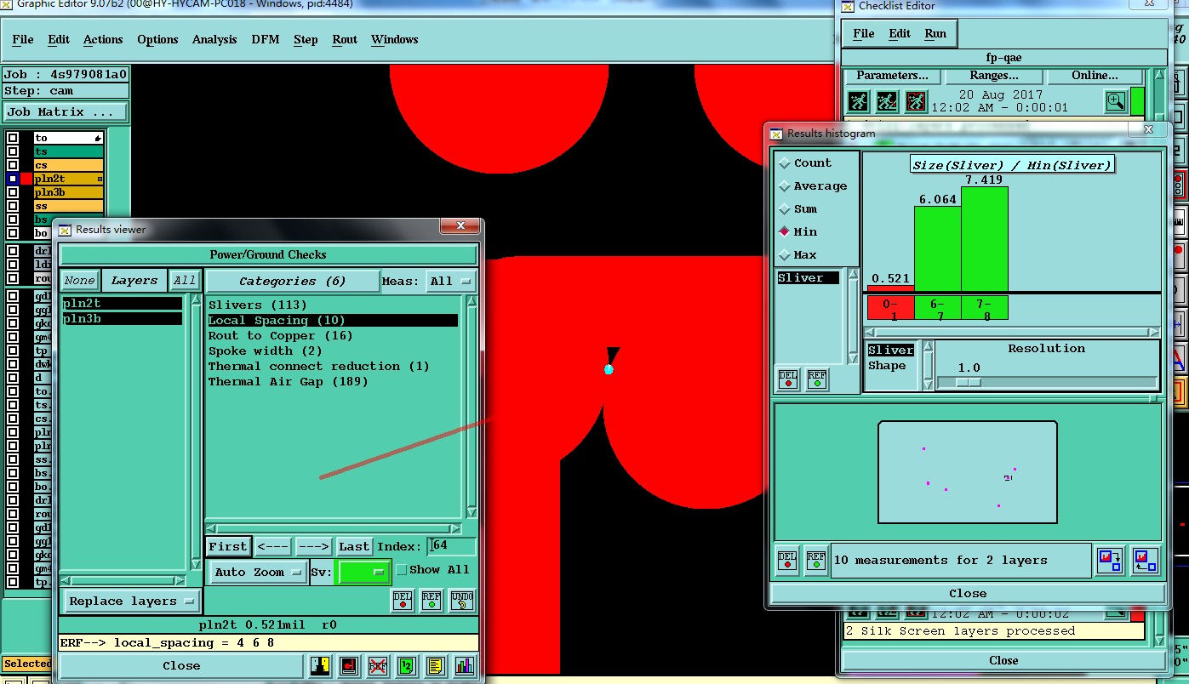Go to previous result with <--- button
This screenshot has height=684, width=1189.
tap(273, 546)
